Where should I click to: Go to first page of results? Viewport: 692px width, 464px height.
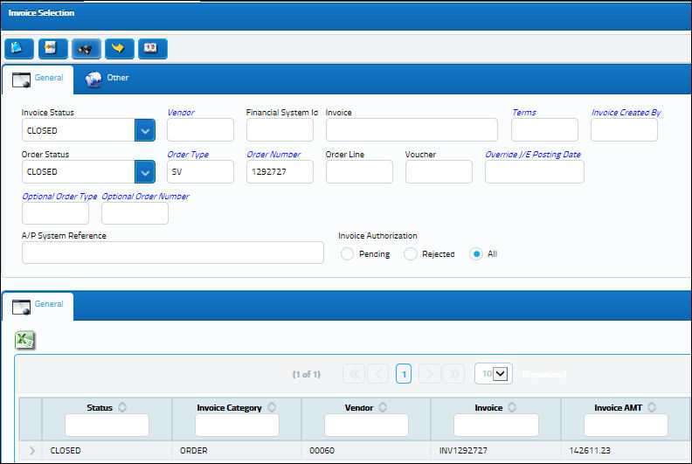click(x=354, y=374)
